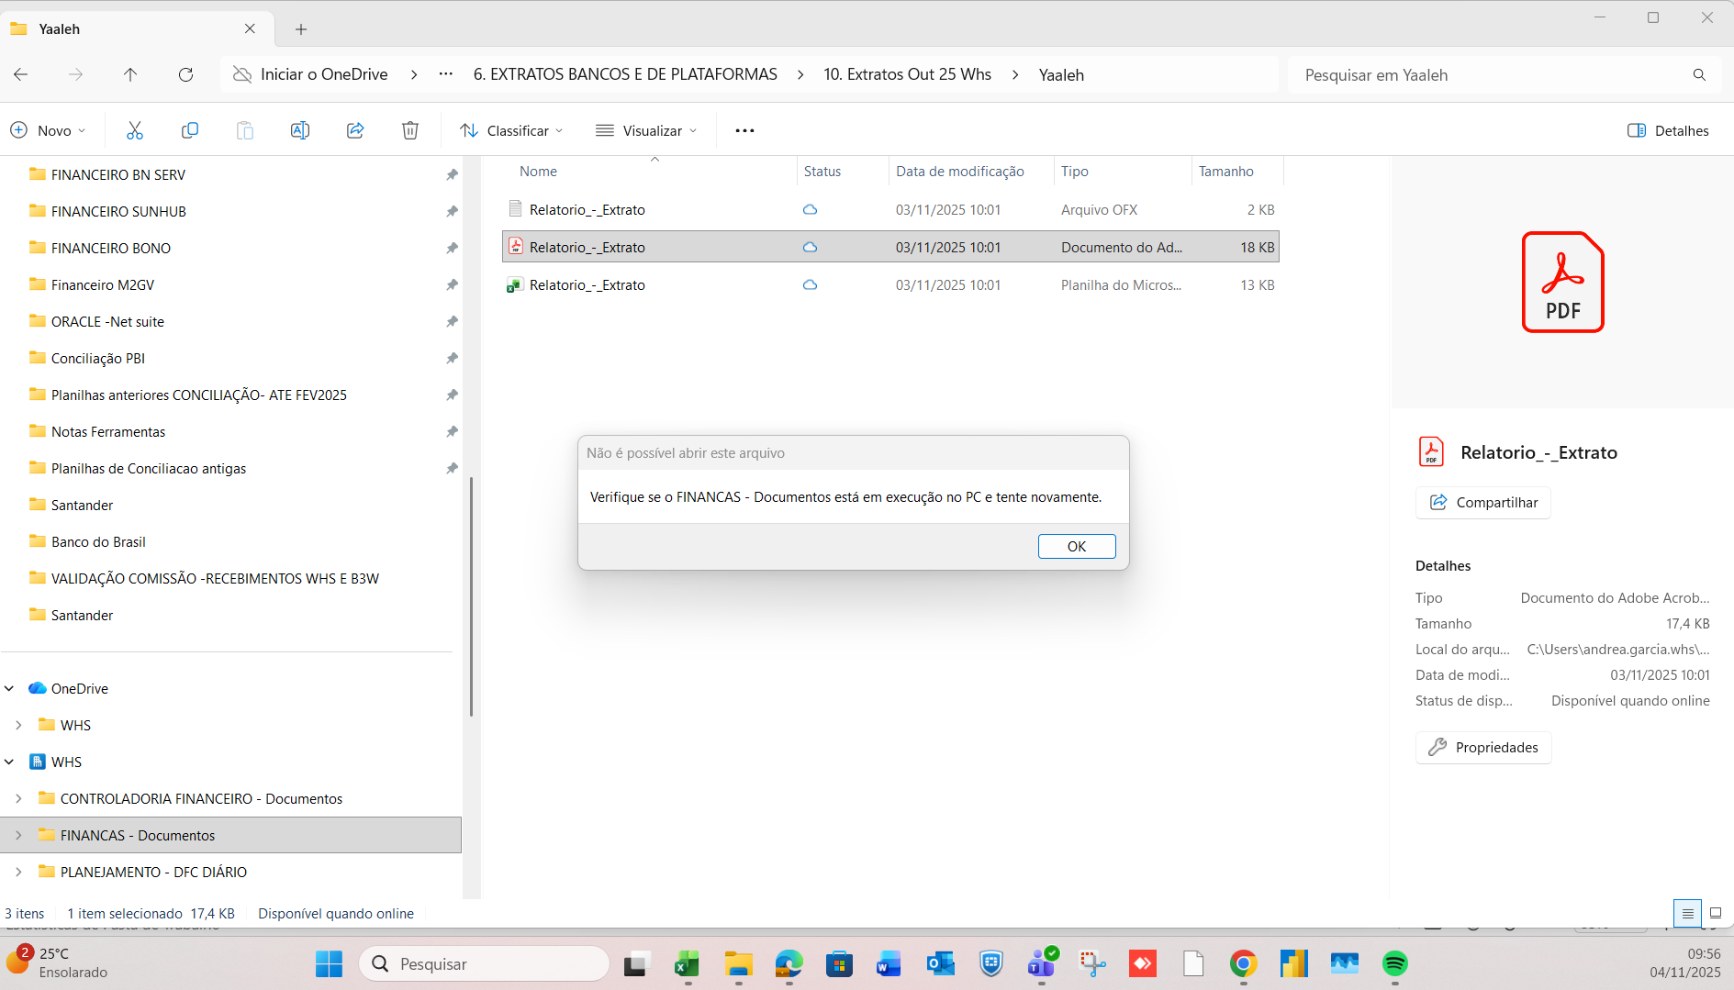Click the Cut scissors icon in toolbar
Image resolution: width=1734 pixels, height=990 pixels.
coord(135,130)
